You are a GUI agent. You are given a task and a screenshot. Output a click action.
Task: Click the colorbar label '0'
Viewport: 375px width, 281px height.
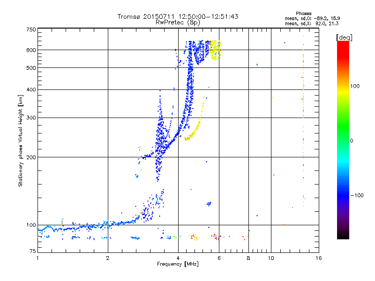coord(352,141)
